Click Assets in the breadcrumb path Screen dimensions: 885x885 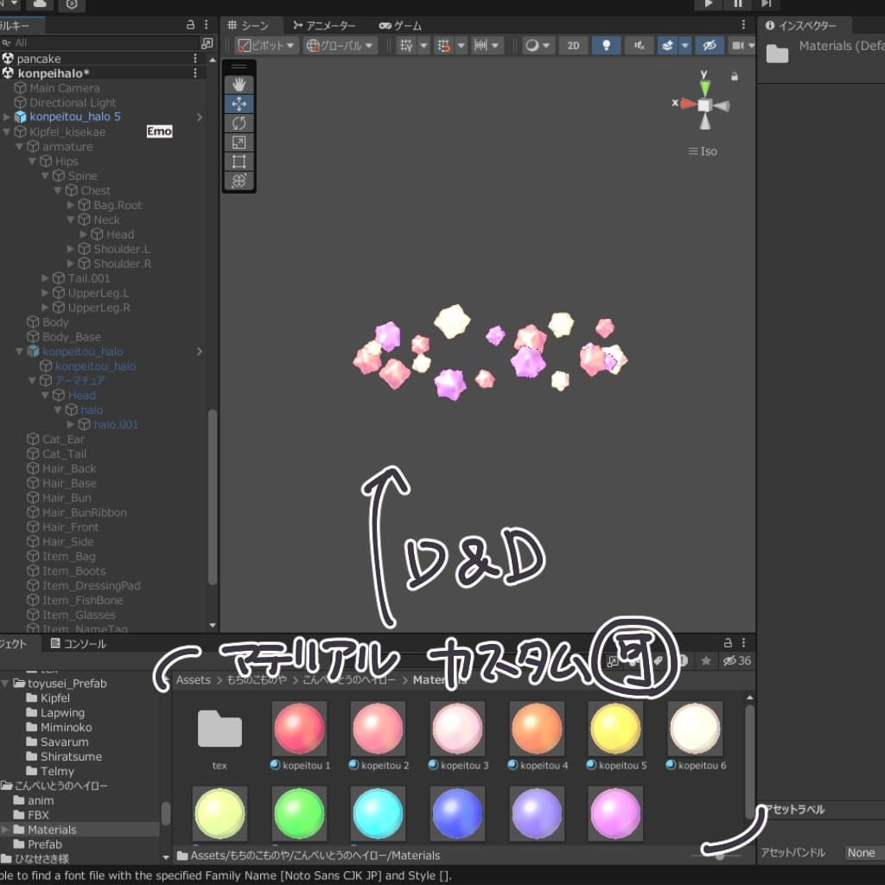[193, 679]
